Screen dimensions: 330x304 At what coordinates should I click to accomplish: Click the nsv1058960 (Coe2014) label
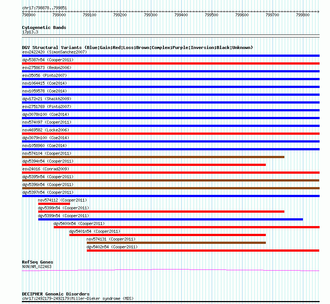pyautogui.click(x=44, y=146)
